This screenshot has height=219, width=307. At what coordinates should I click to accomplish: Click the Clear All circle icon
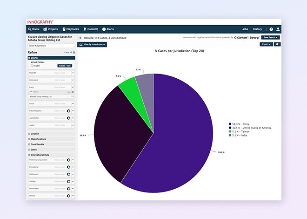[73, 53]
